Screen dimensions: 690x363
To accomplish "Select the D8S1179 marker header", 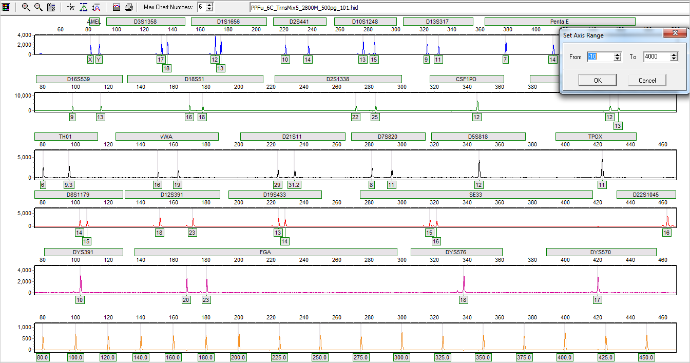I will tap(79, 195).
